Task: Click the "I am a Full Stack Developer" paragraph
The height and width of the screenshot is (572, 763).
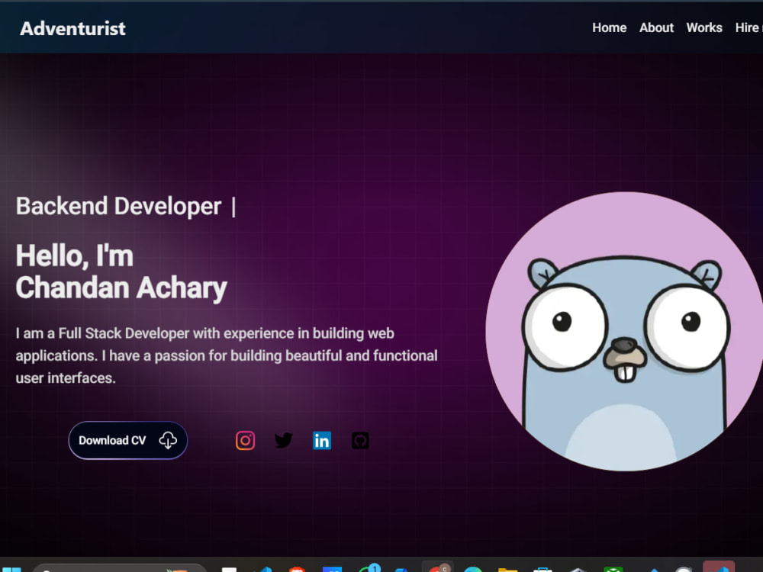Action: click(227, 355)
